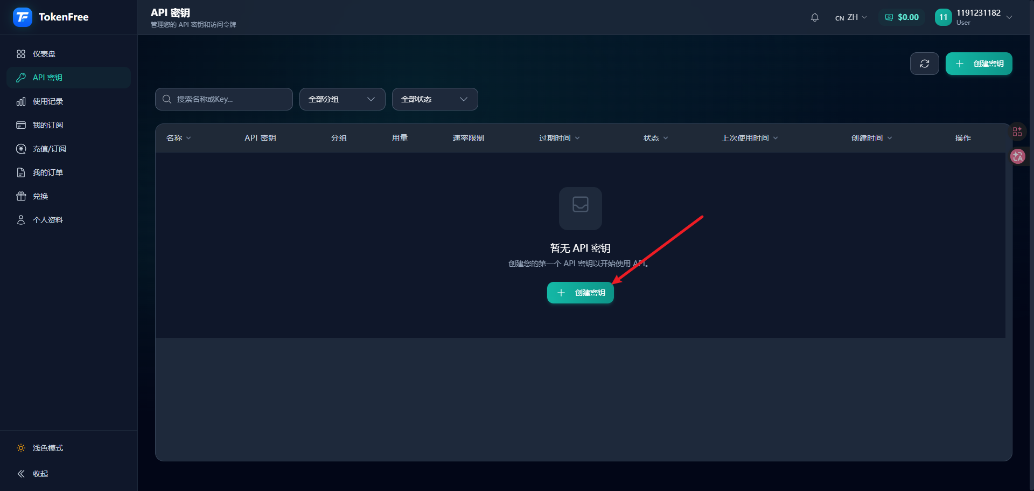Go to 使用记录 usage records

click(48, 101)
